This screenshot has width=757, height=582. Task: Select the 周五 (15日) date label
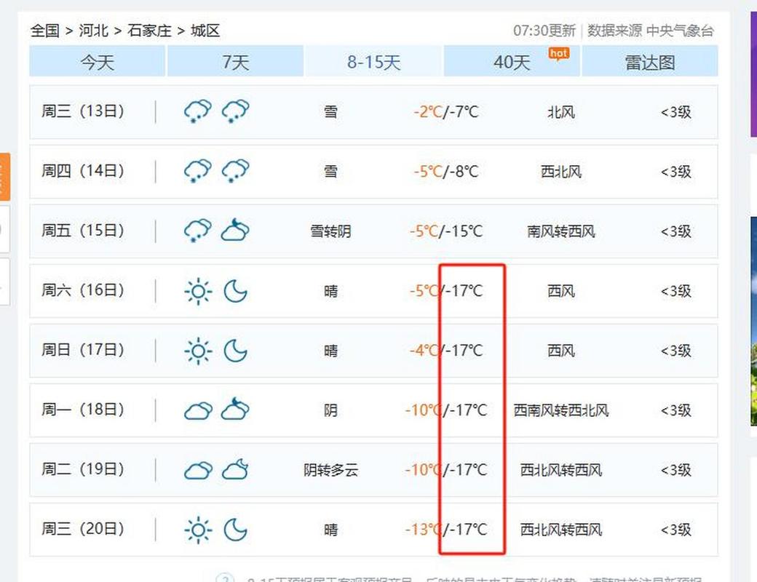(x=82, y=230)
